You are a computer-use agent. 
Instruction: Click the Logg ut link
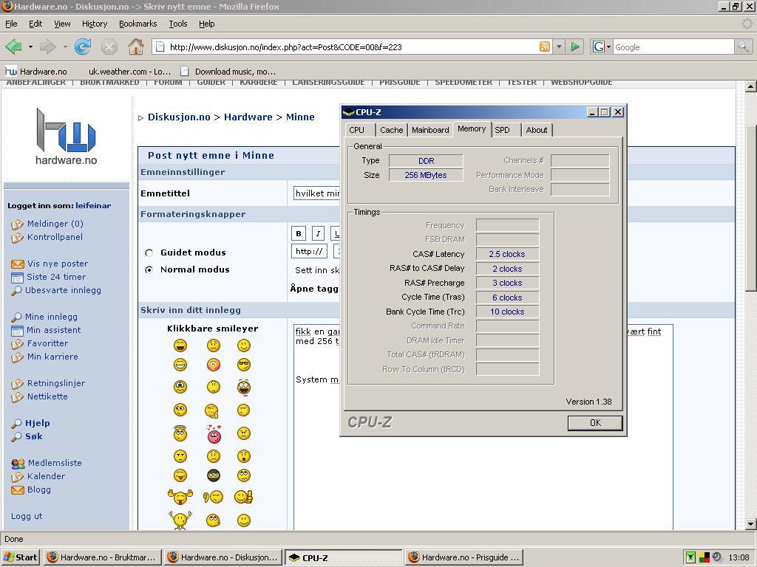point(27,516)
